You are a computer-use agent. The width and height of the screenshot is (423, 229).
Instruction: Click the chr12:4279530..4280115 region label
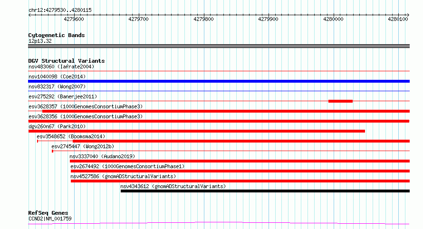(x=60, y=10)
